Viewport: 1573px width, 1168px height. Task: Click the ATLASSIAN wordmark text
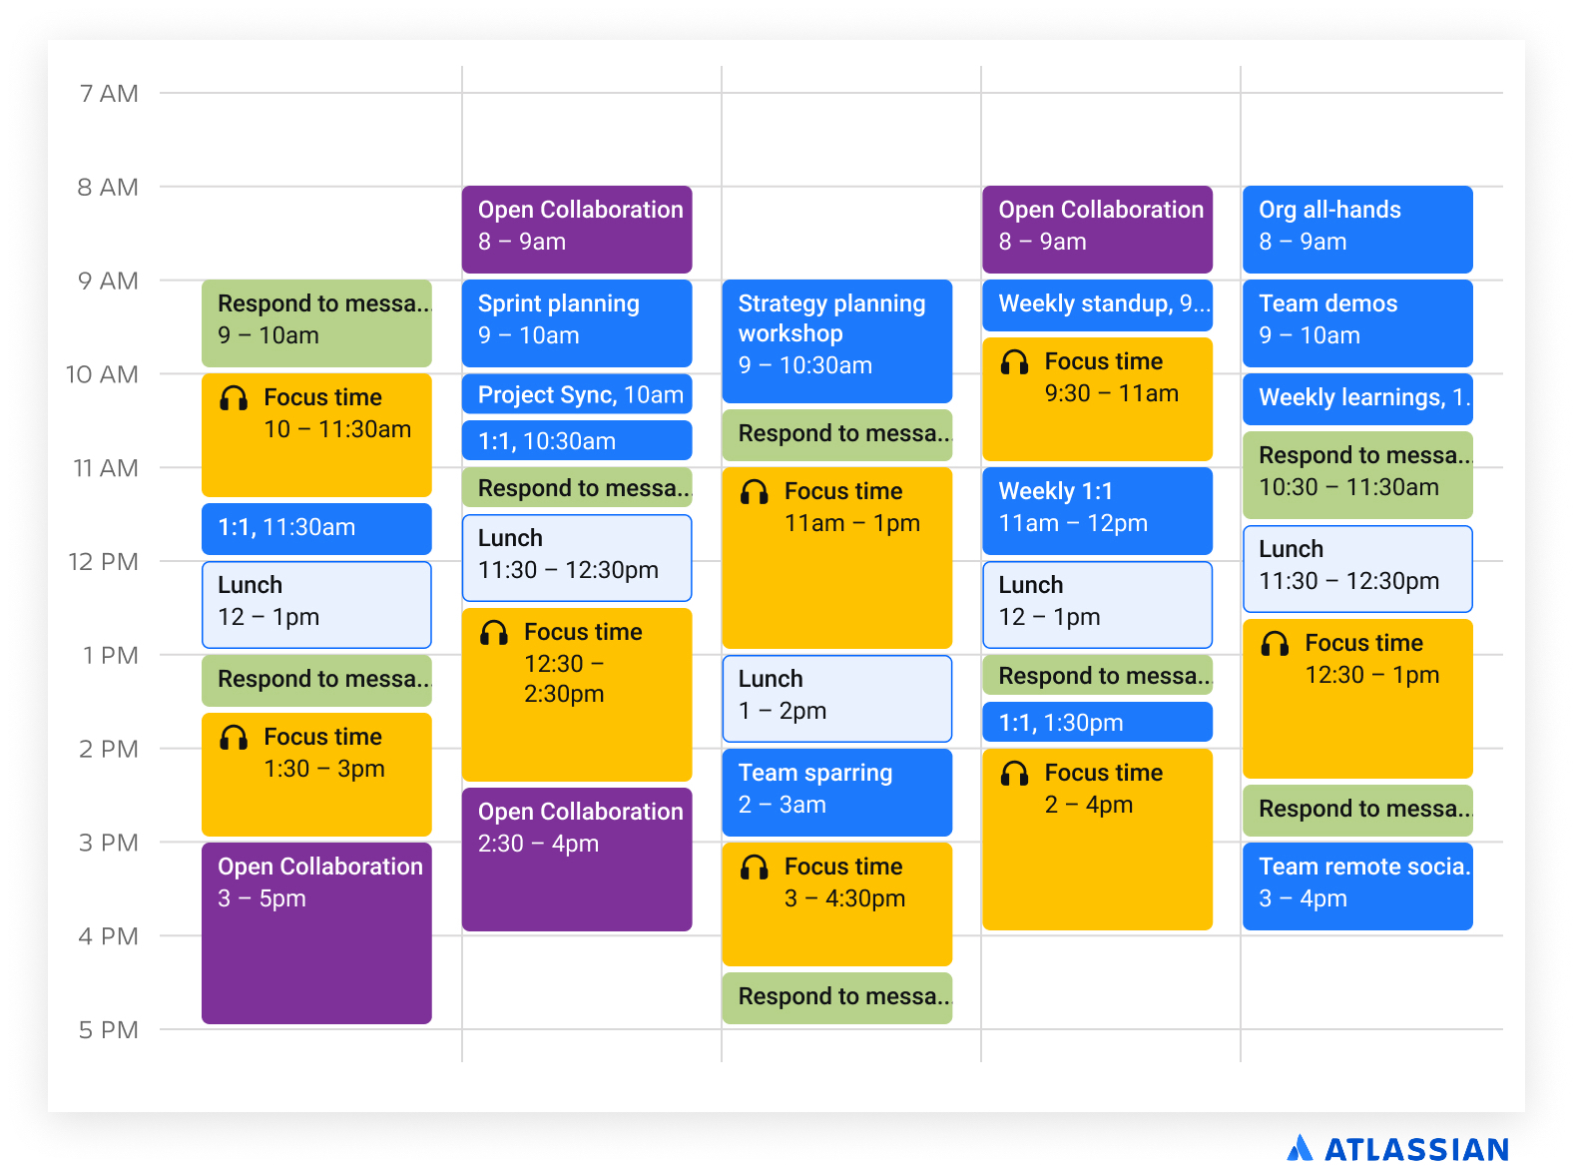1416,1150
